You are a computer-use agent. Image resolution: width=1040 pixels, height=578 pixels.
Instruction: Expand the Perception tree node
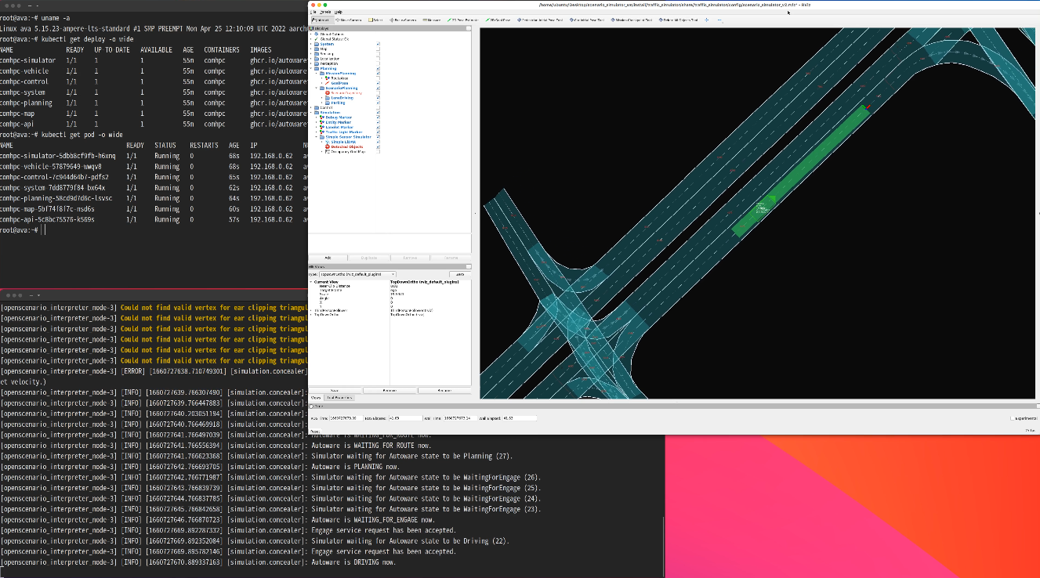pos(311,63)
